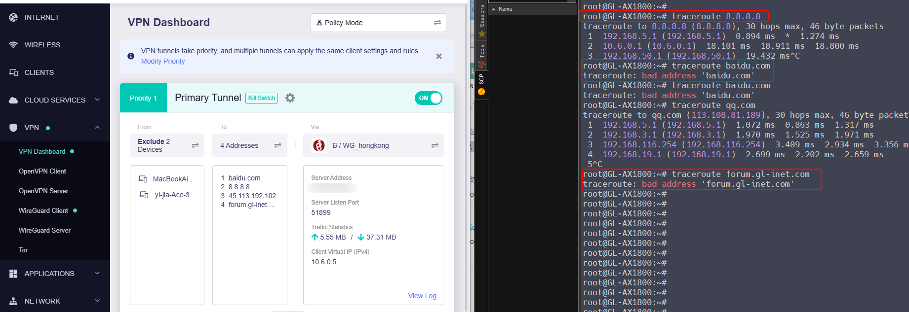Image resolution: width=909 pixels, height=312 pixels.
Task: Click the Policy Mode switch arrows icon
Action: pyautogui.click(x=437, y=23)
